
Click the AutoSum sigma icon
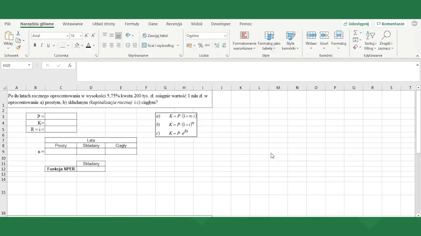click(x=356, y=33)
